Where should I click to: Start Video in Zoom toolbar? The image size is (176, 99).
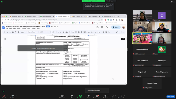[x=13, y=96]
